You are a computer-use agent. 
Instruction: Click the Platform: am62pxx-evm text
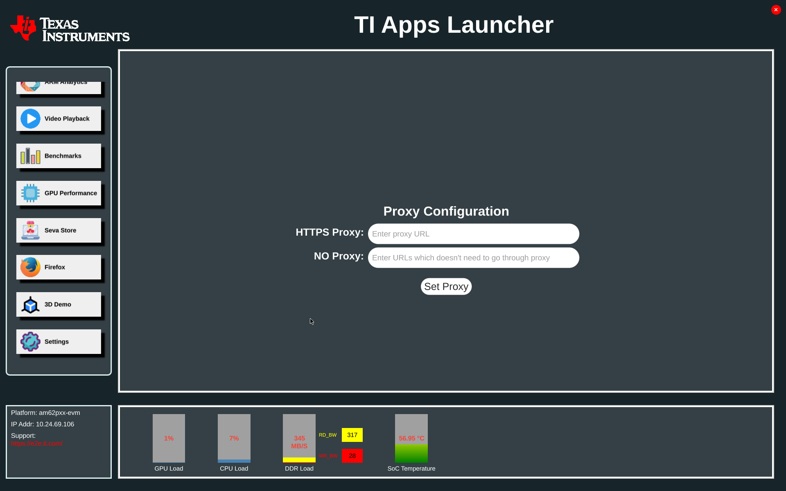(45, 413)
